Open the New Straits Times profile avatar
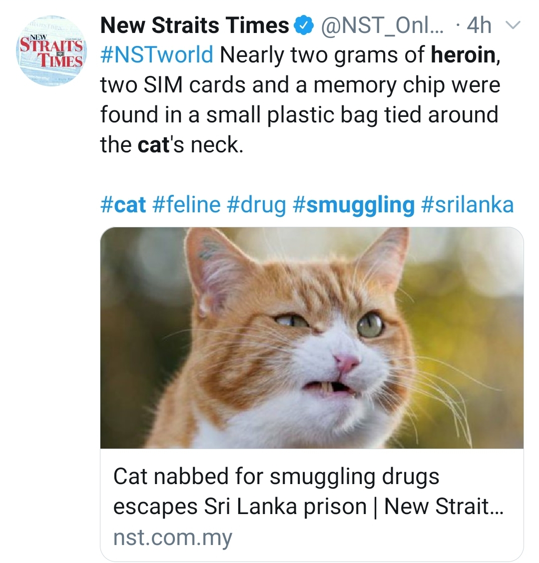 pyautogui.click(x=51, y=50)
